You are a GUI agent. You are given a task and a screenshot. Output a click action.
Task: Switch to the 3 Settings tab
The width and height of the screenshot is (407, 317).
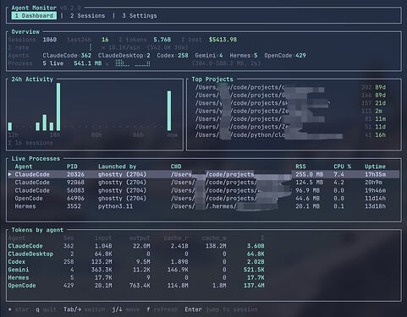(140, 16)
